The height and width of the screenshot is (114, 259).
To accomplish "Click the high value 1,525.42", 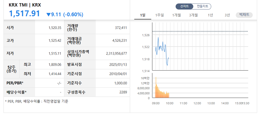I will tap(55, 41).
